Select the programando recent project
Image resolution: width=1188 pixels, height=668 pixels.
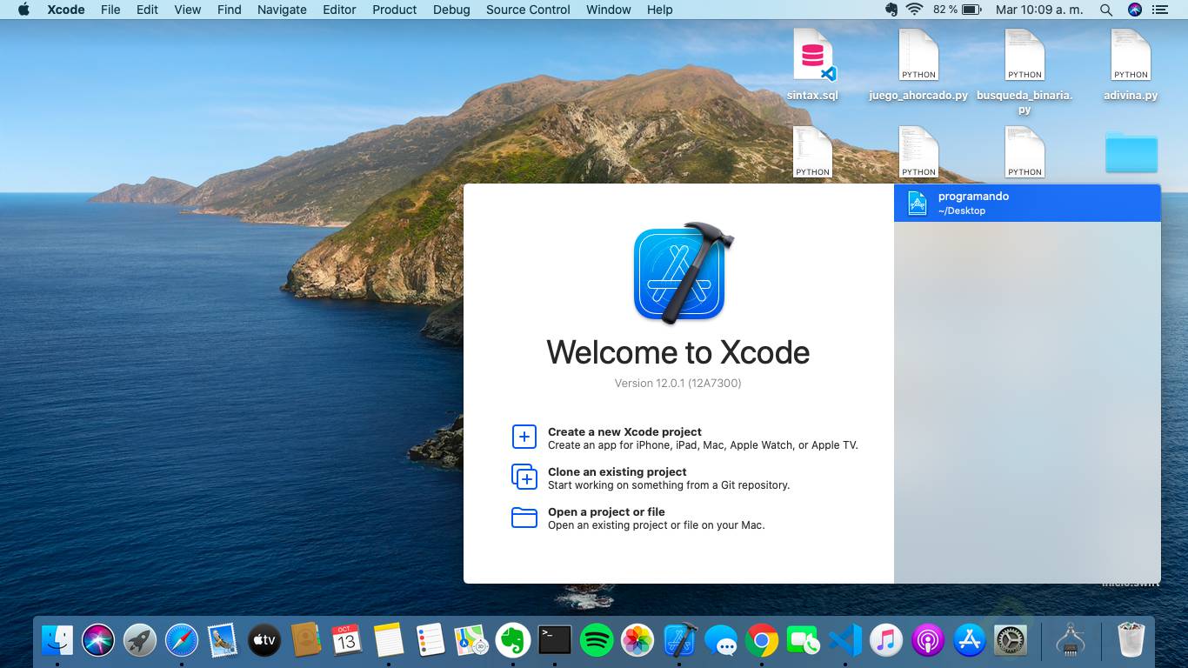1026,203
